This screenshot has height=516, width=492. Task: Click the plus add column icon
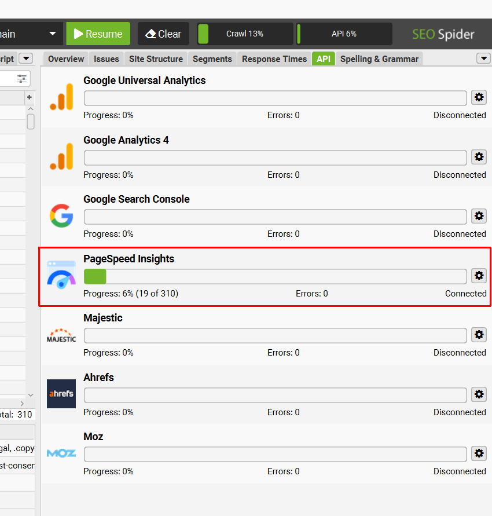click(30, 97)
